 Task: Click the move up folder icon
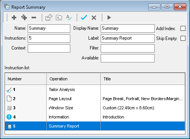click(59, 18)
